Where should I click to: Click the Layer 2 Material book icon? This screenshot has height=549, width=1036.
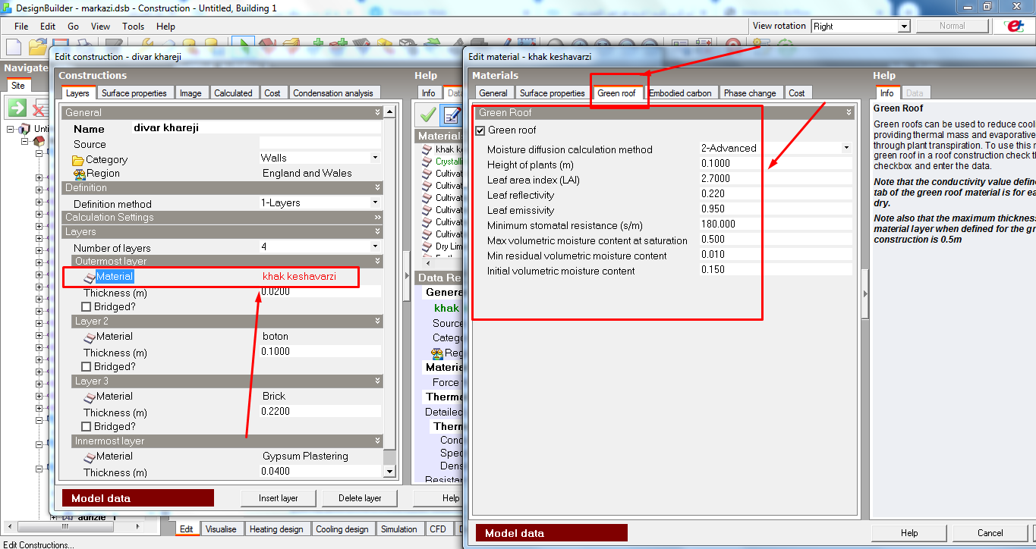(x=90, y=337)
